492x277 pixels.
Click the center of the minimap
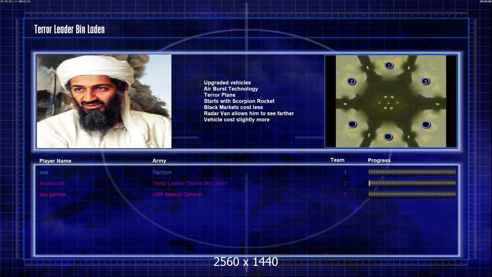[390, 101]
